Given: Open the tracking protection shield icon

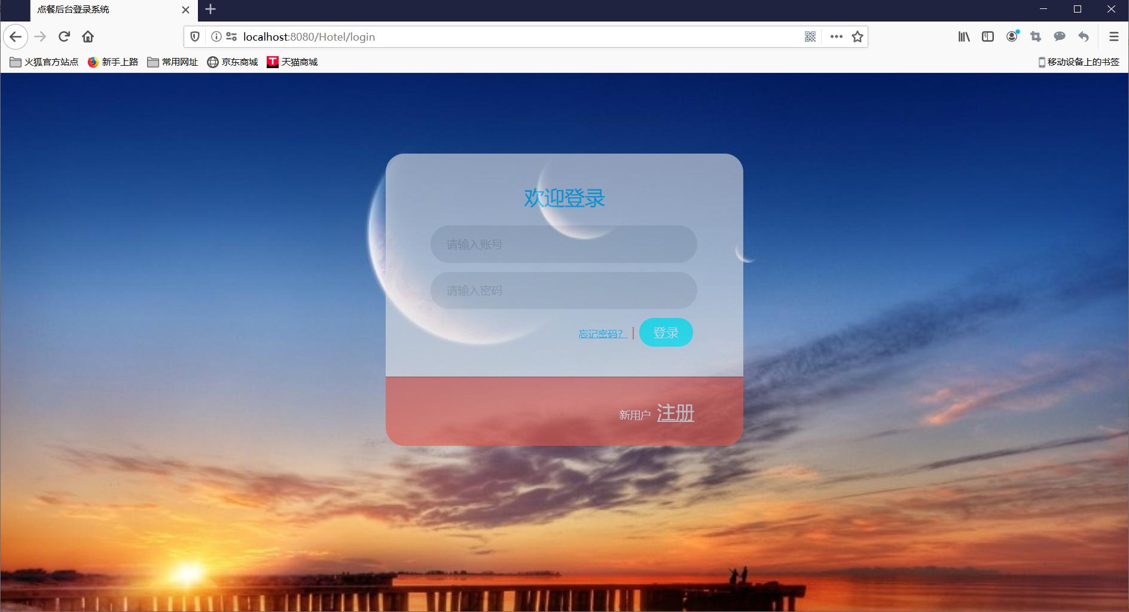Looking at the screenshot, I should 194,36.
